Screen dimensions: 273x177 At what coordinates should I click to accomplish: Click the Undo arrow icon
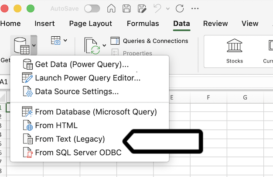(157, 8)
